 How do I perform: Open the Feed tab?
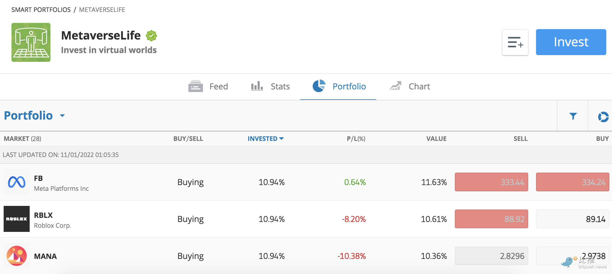pyautogui.click(x=208, y=87)
